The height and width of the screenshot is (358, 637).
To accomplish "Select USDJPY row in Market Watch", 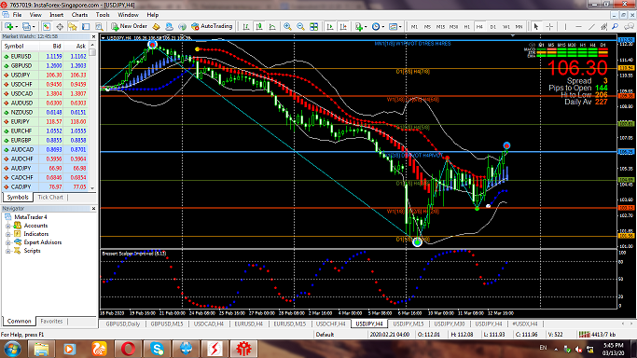I will [x=45, y=76].
